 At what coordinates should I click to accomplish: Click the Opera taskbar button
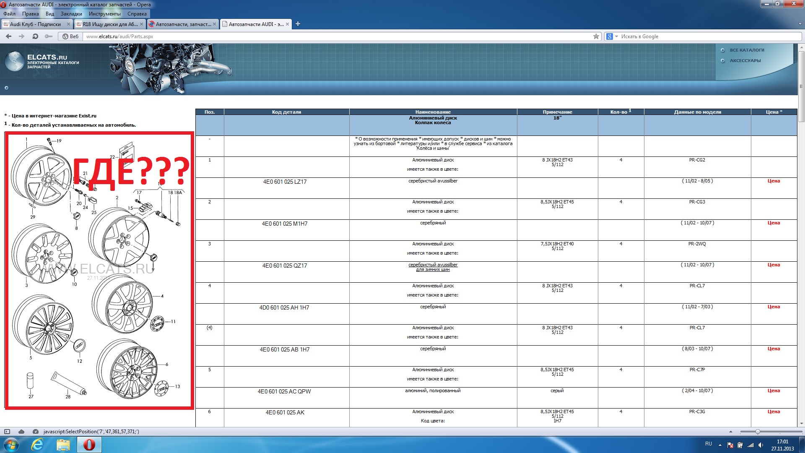tap(89, 445)
